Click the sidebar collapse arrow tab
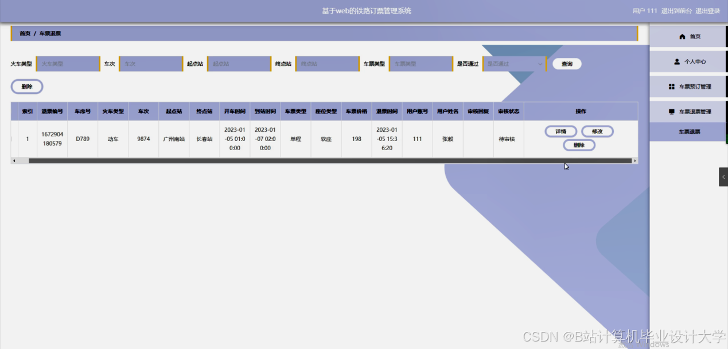Screen dimensions: 728x349 (723, 177)
